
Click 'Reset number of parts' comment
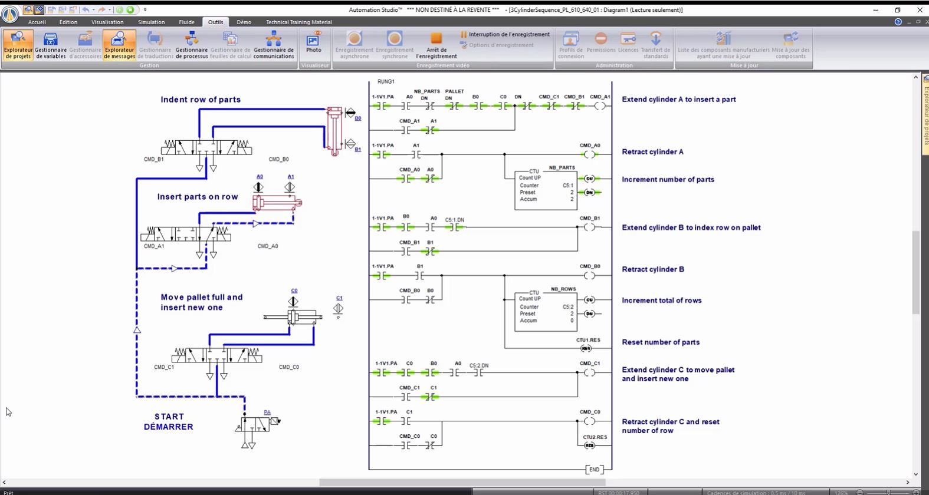click(x=661, y=342)
